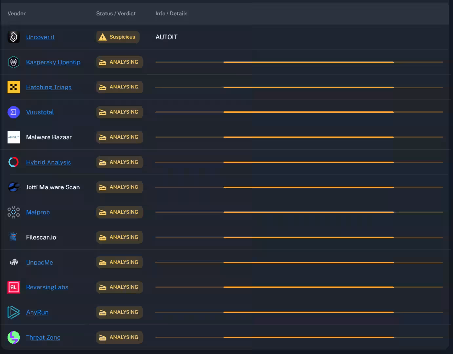The image size is (453, 354).
Task: Click the Kaspersky Opentip hexagon logo
Action: tap(13, 62)
